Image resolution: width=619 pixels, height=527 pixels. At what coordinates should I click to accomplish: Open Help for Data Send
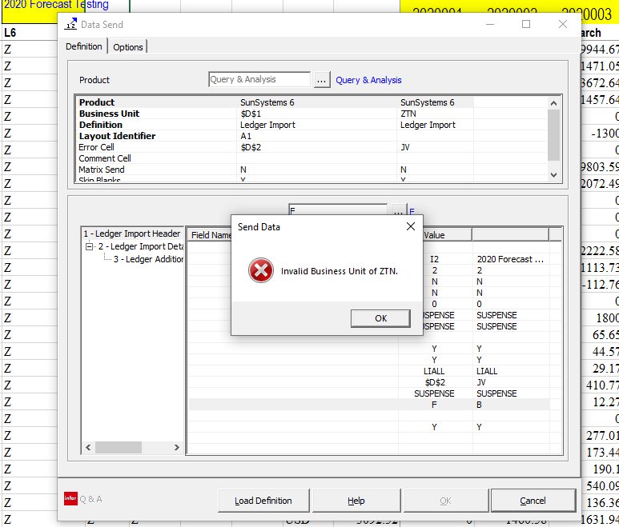pyautogui.click(x=356, y=501)
